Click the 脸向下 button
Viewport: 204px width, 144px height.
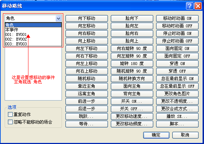132,18
